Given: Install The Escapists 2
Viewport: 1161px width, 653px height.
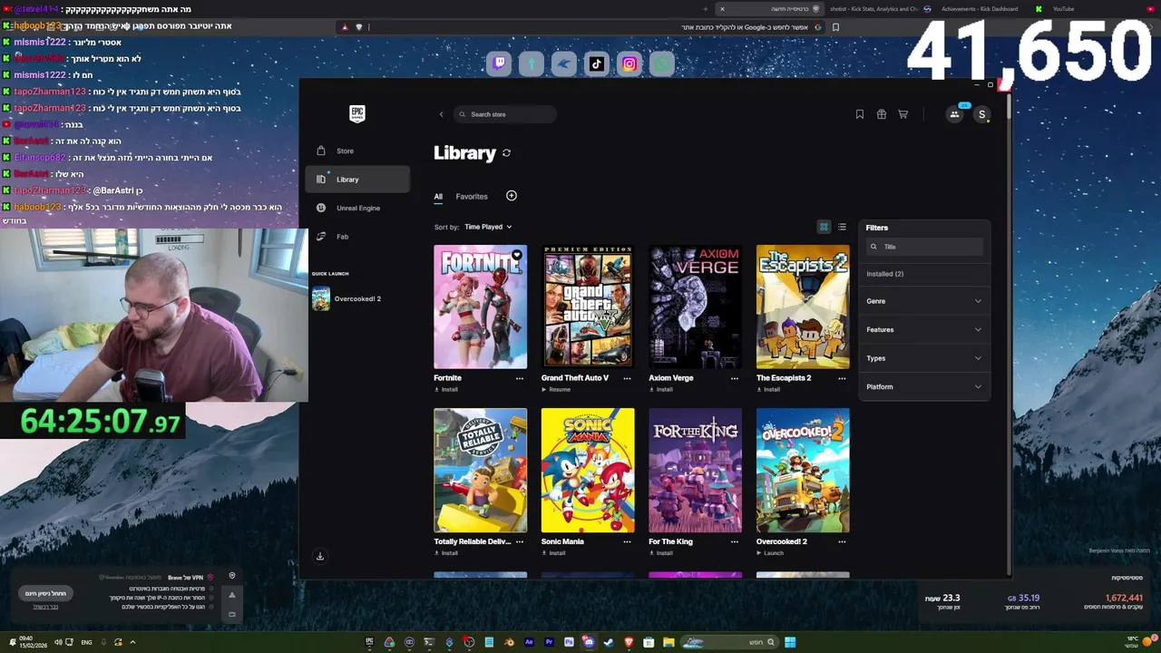Looking at the screenshot, I should [x=768, y=390].
